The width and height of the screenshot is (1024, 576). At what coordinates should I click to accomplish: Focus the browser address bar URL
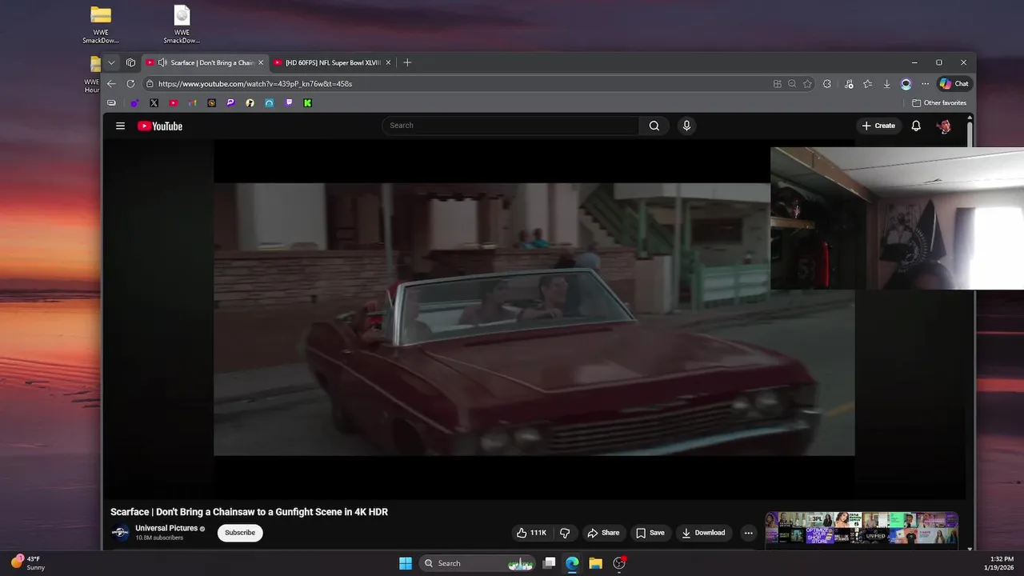coord(255,83)
